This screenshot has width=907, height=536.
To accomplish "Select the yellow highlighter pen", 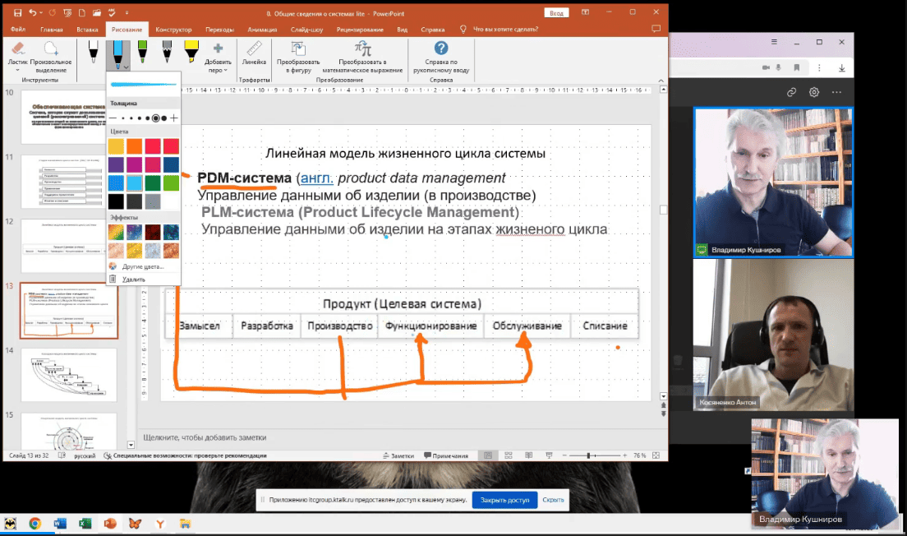I will pyautogui.click(x=191, y=51).
